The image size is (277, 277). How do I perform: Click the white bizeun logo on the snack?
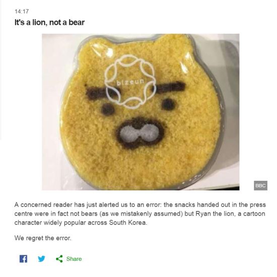click(130, 81)
